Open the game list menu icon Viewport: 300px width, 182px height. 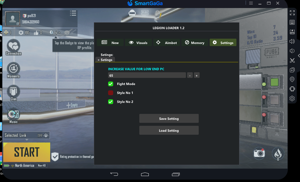point(73,13)
